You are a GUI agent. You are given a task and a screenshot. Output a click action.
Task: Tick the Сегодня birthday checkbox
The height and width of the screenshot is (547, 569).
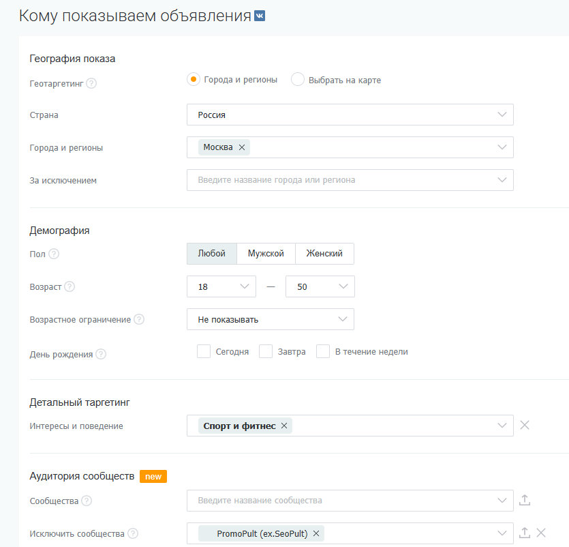pos(204,351)
